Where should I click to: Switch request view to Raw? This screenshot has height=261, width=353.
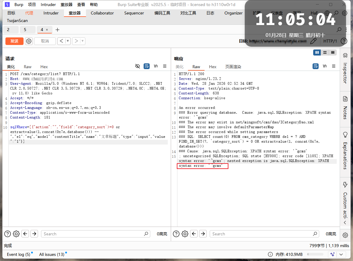(27, 67)
